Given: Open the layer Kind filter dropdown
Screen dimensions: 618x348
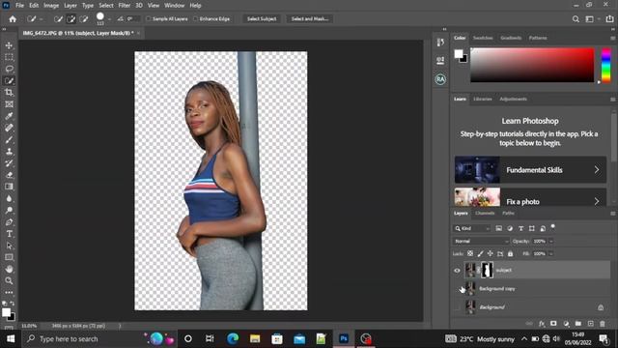Looking at the screenshot, I should tap(472, 228).
